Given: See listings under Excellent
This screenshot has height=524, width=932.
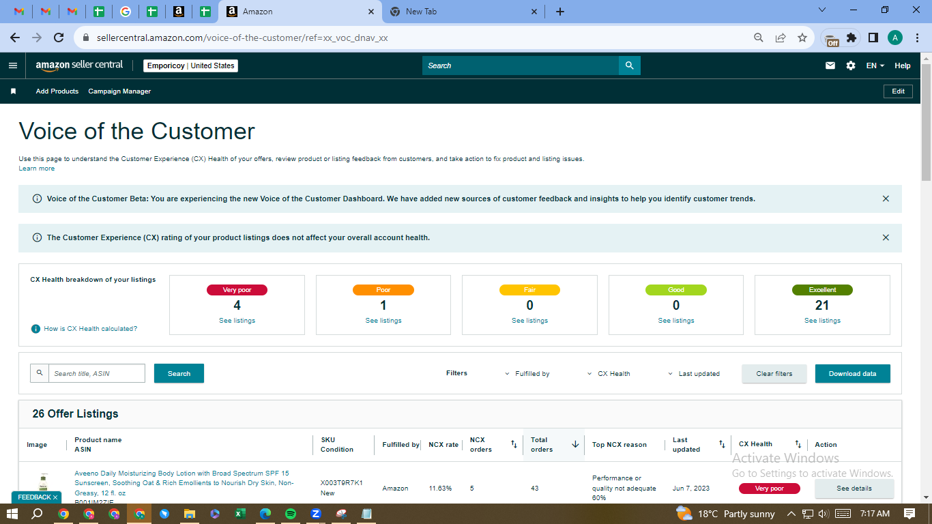Looking at the screenshot, I should tap(822, 321).
